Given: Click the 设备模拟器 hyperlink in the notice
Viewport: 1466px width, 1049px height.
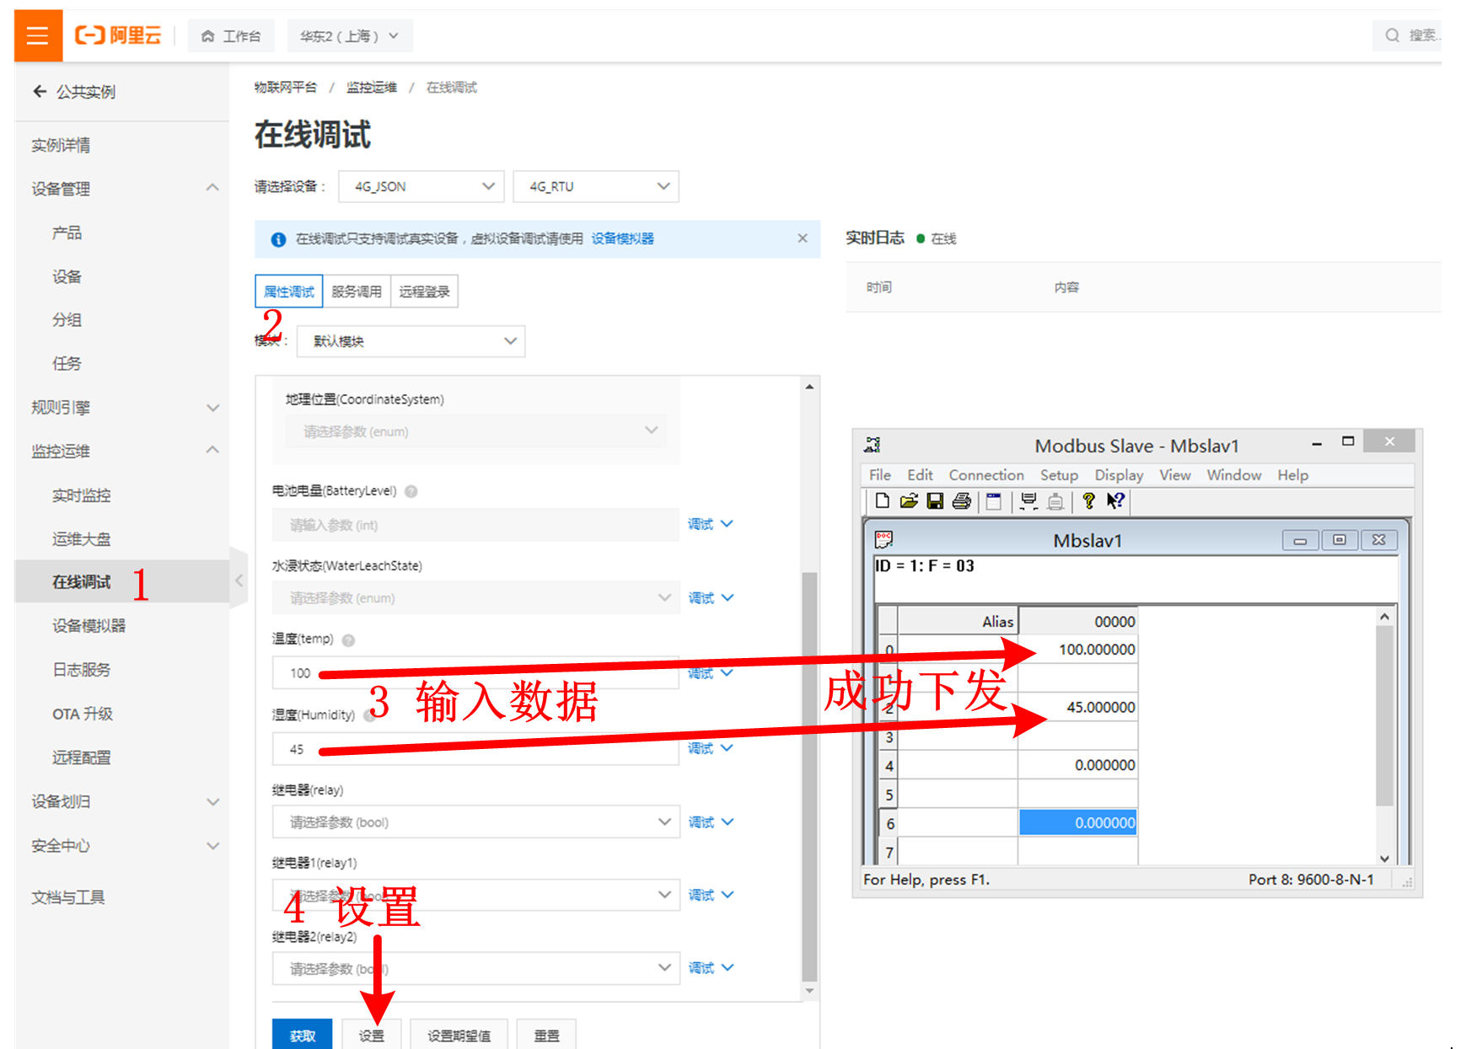Looking at the screenshot, I should pos(622,238).
